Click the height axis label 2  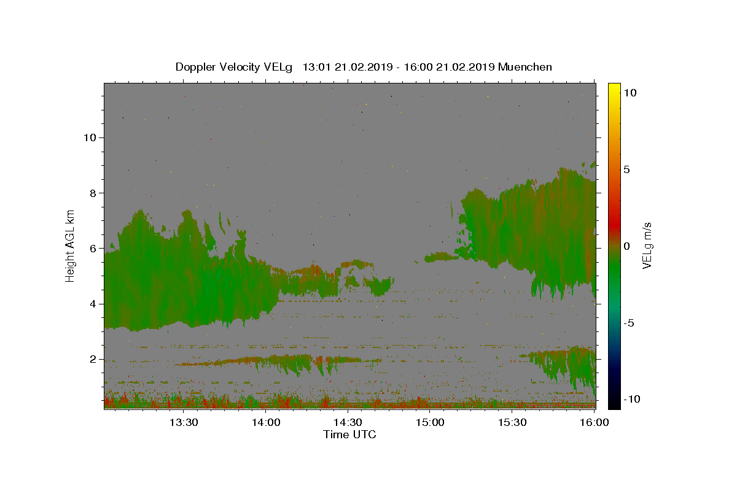click(93, 360)
